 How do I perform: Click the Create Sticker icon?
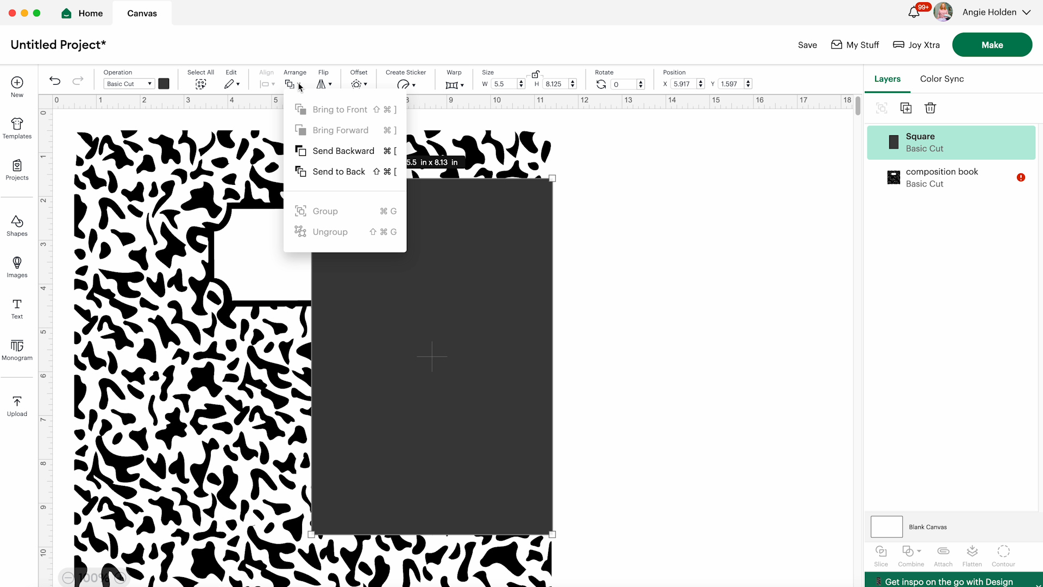tap(403, 84)
